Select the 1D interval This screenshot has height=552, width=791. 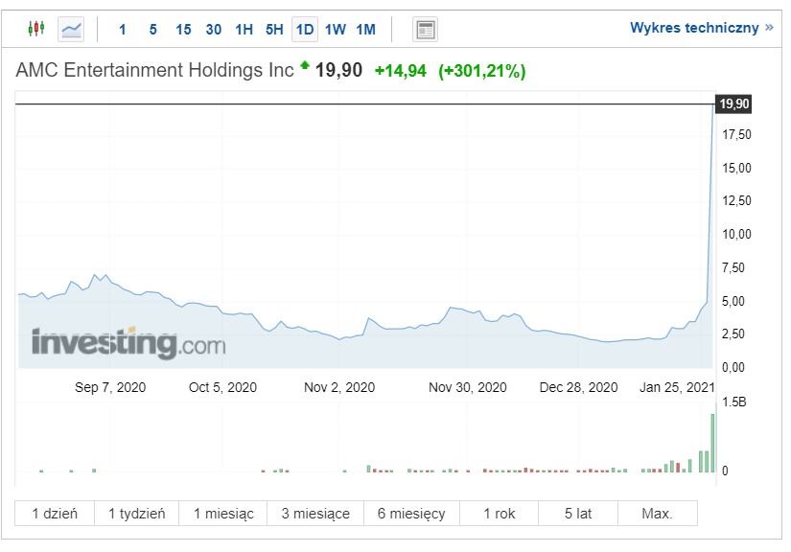[x=305, y=30]
